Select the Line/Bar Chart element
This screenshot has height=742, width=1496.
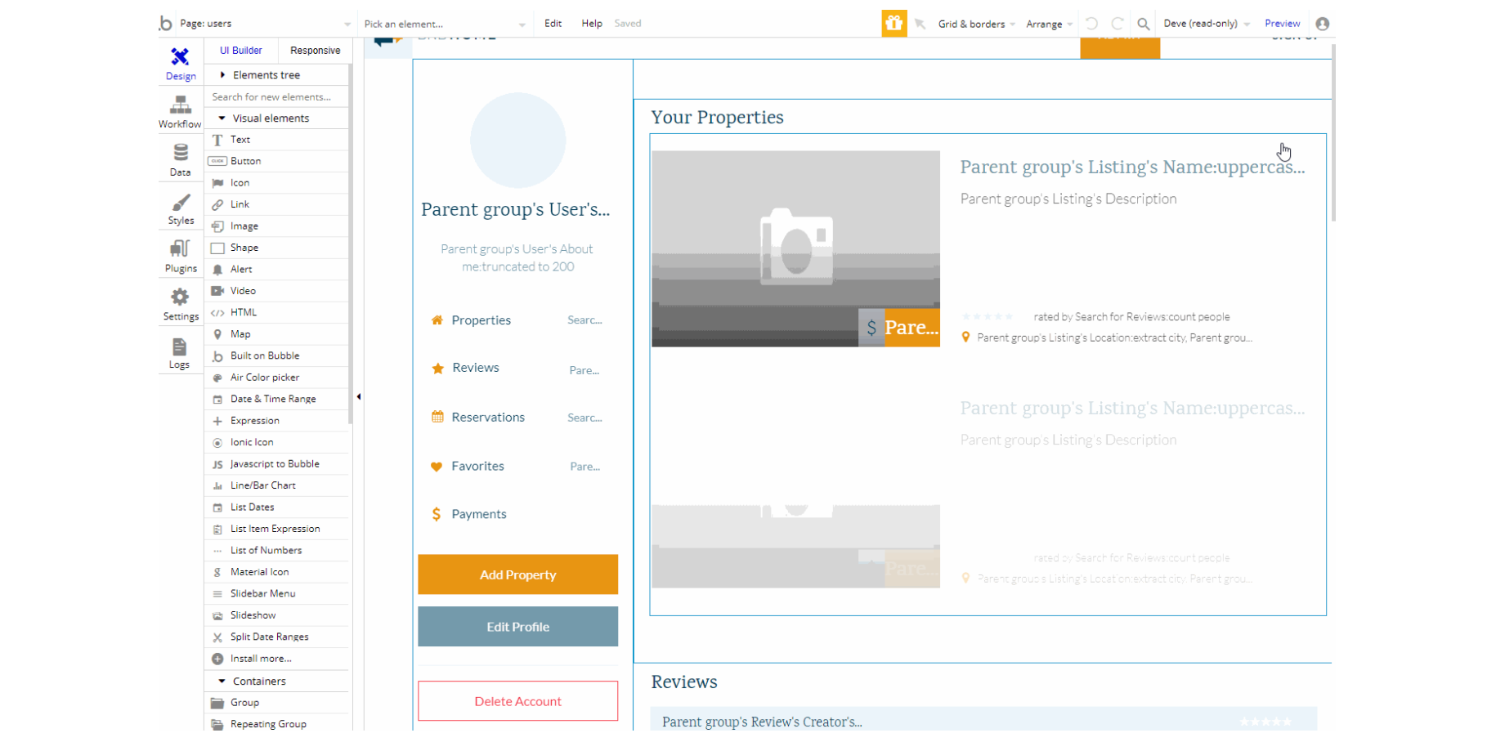point(276,485)
